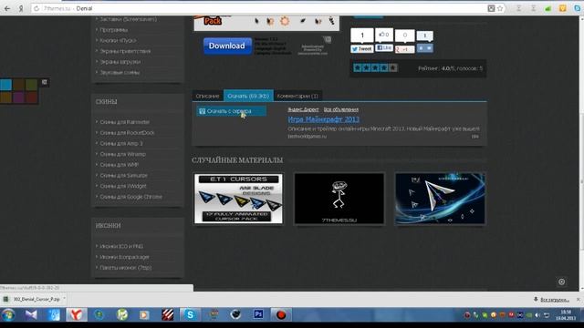Click the Yandex 'Я' home button
Image resolution: width=584 pixels, height=328 pixels.
[x=21, y=8]
